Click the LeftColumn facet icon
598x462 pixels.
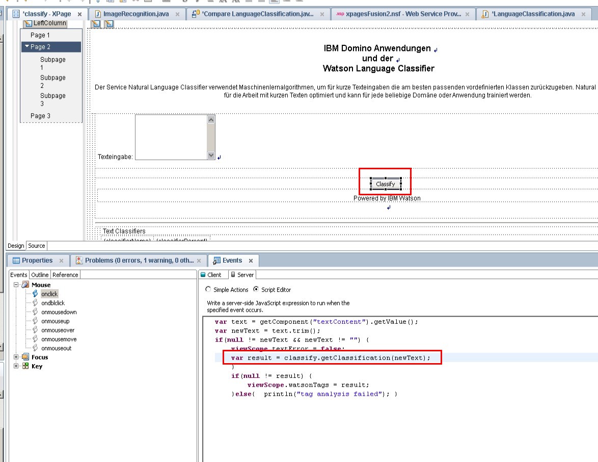[x=28, y=23]
